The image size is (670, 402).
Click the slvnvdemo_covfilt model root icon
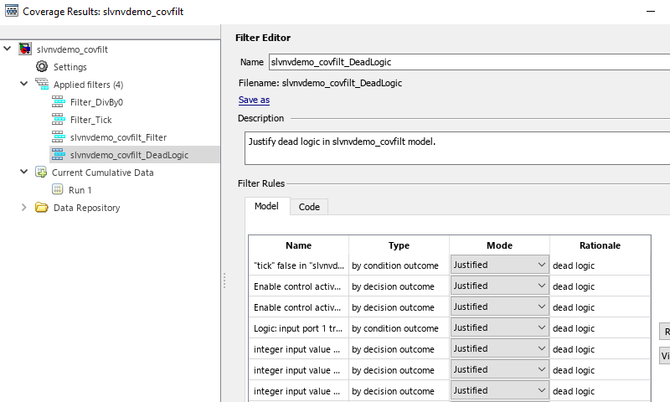tap(25, 49)
